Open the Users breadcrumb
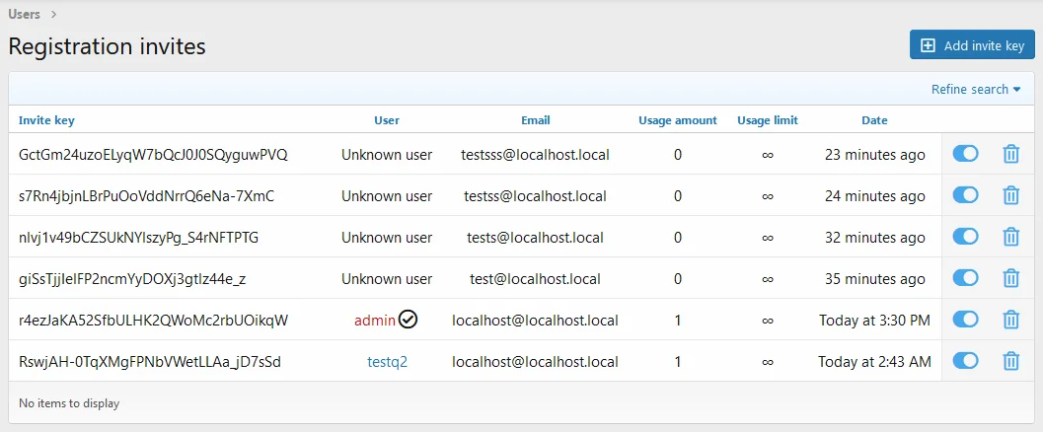Image resolution: width=1043 pixels, height=432 pixels. coord(25,14)
